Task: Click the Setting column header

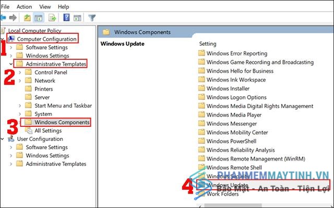Action: (x=208, y=44)
